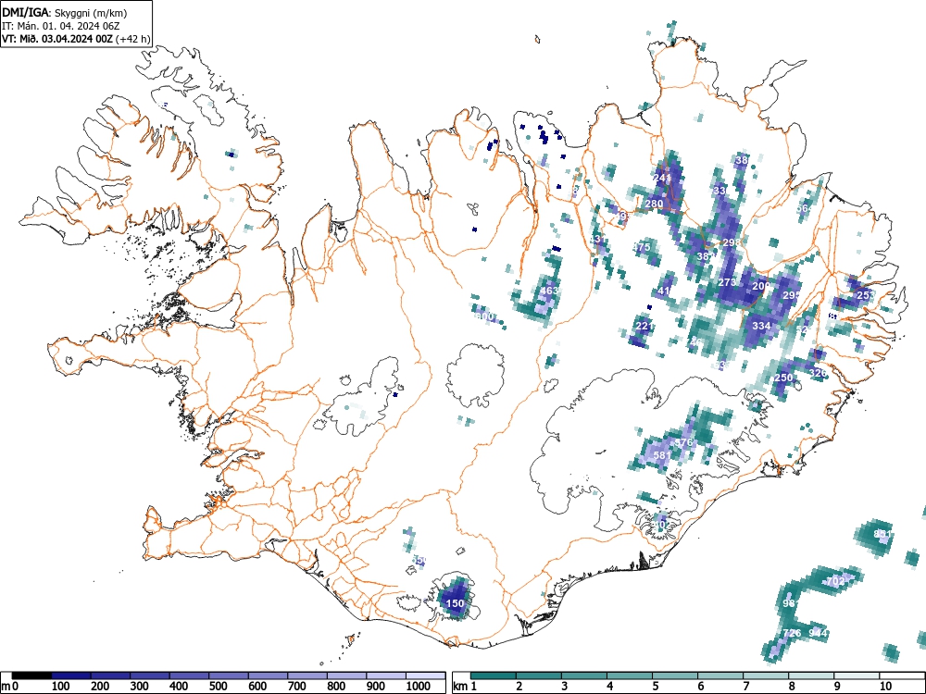The width and height of the screenshot is (926, 694).
Task: Click the '(+42 h)' forecast offset text
Action: [133, 40]
